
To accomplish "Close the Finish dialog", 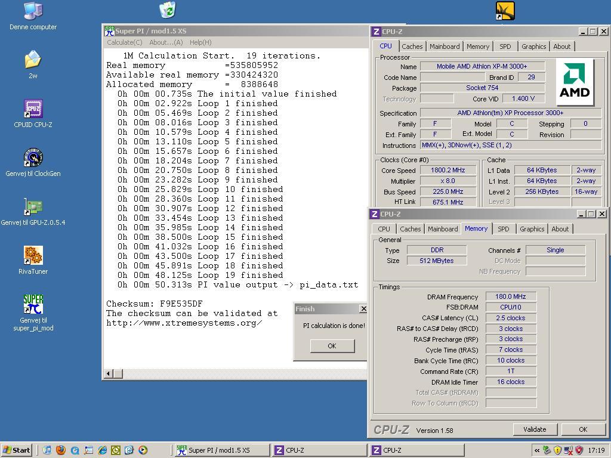I will [x=363, y=309].
